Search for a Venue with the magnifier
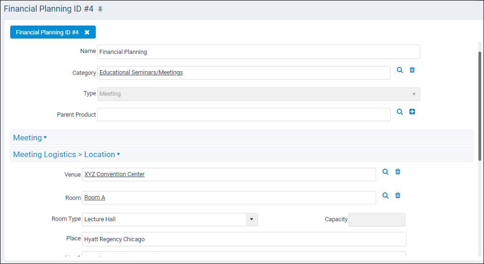The height and width of the screenshot is (264, 484). [385, 172]
